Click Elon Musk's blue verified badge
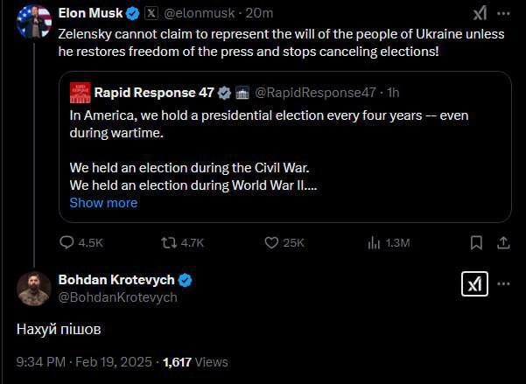526x384 pixels. click(x=132, y=13)
